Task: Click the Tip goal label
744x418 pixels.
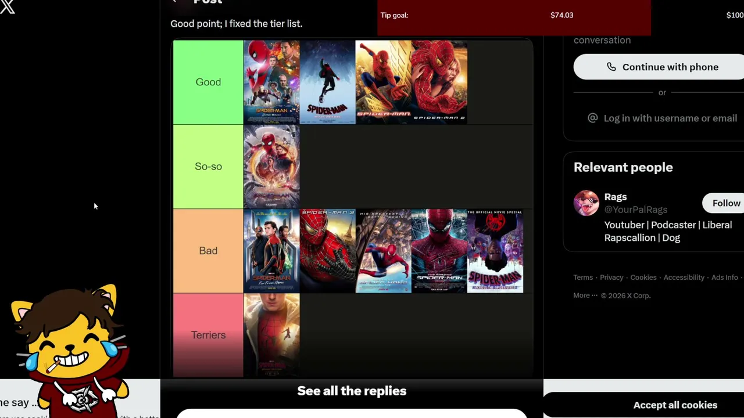Action: 394,15
